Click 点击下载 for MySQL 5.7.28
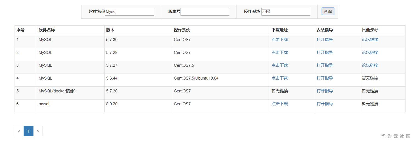Image resolution: width=414 pixels, height=143 pixels. click(x=280, y=52)
